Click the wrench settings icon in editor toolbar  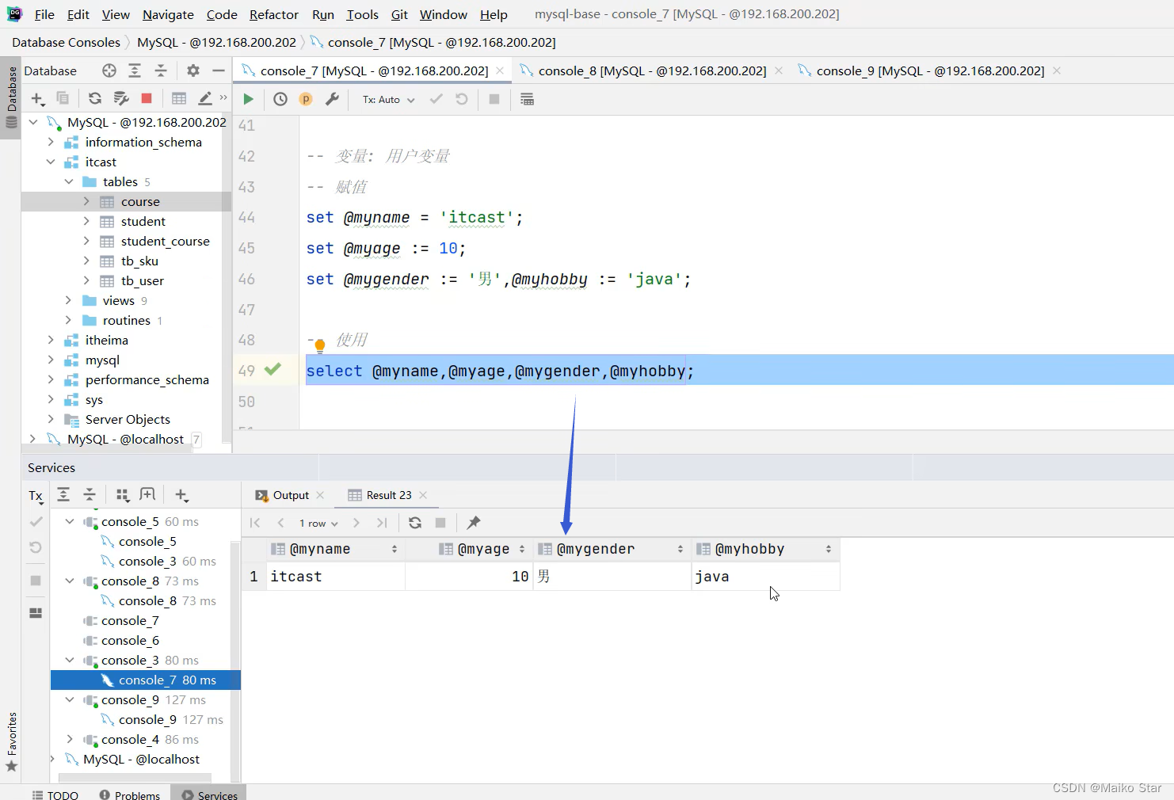pos(332,99)
